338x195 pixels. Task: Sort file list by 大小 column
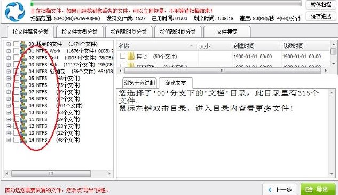(x=215, y=46)
